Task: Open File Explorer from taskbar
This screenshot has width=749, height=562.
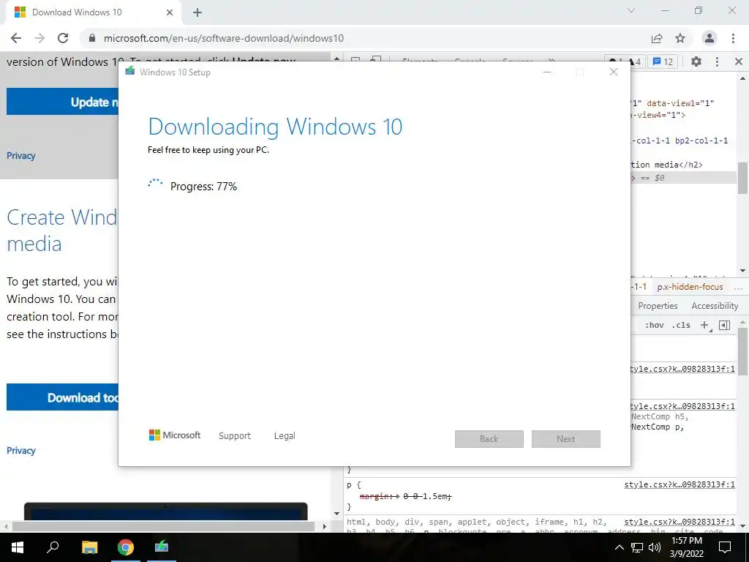Action: (x=89, y=547)
